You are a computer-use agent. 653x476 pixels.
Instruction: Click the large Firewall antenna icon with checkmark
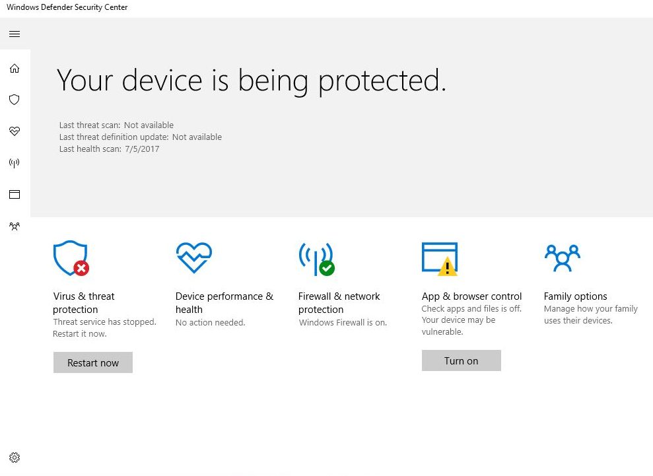pyautogui.click(x=317, y=259)
